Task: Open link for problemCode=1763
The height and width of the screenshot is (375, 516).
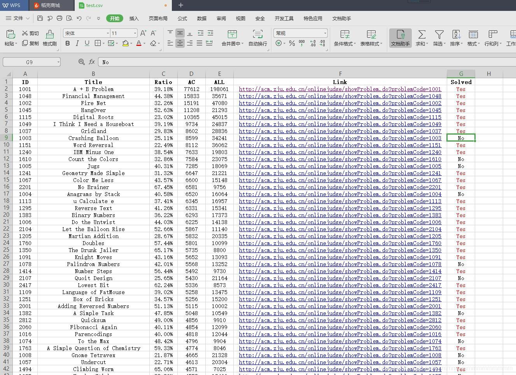Action: (x=340, y=348)
